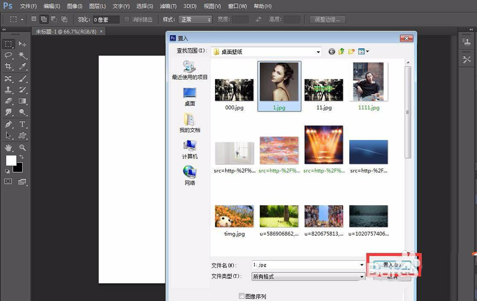Open the 文件(F) menu
The height and width of the screenshot is (301, 477).
[28, 6]
